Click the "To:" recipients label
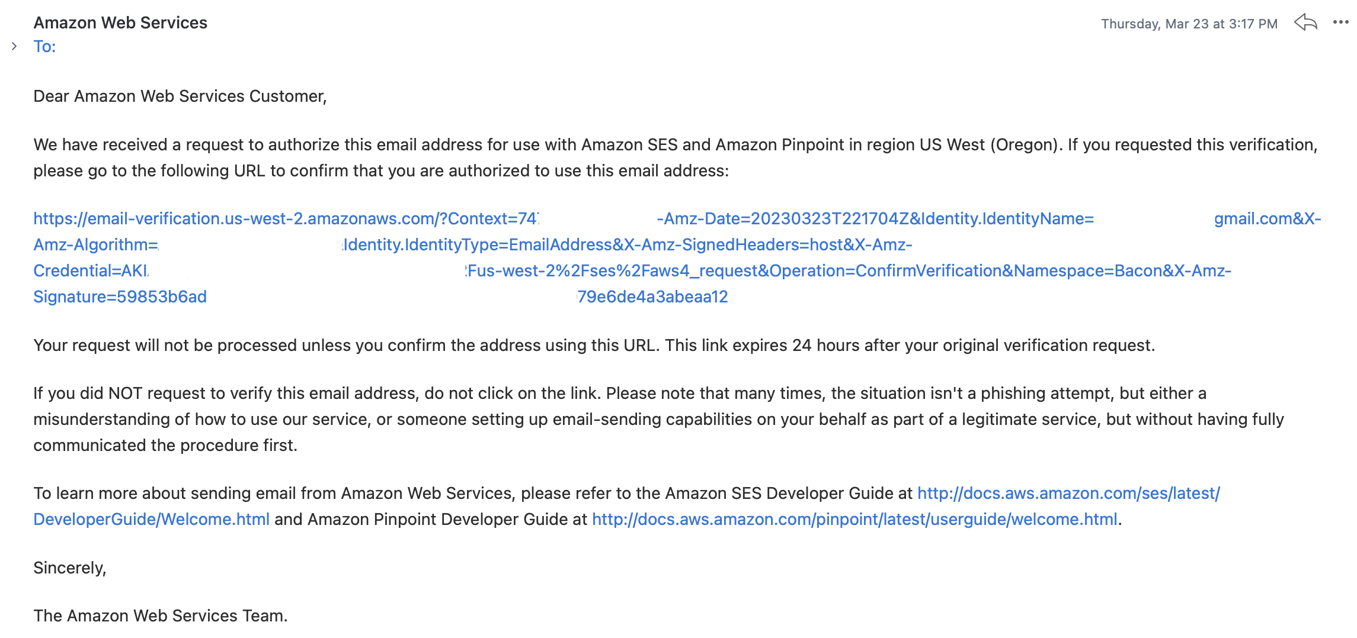The width and height of the screenshot is (1357, 638). point(44,46)
